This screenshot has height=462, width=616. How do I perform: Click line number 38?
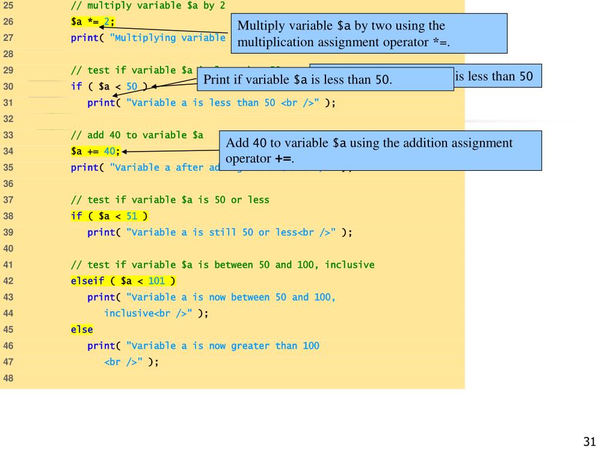(x=8, y=216)
